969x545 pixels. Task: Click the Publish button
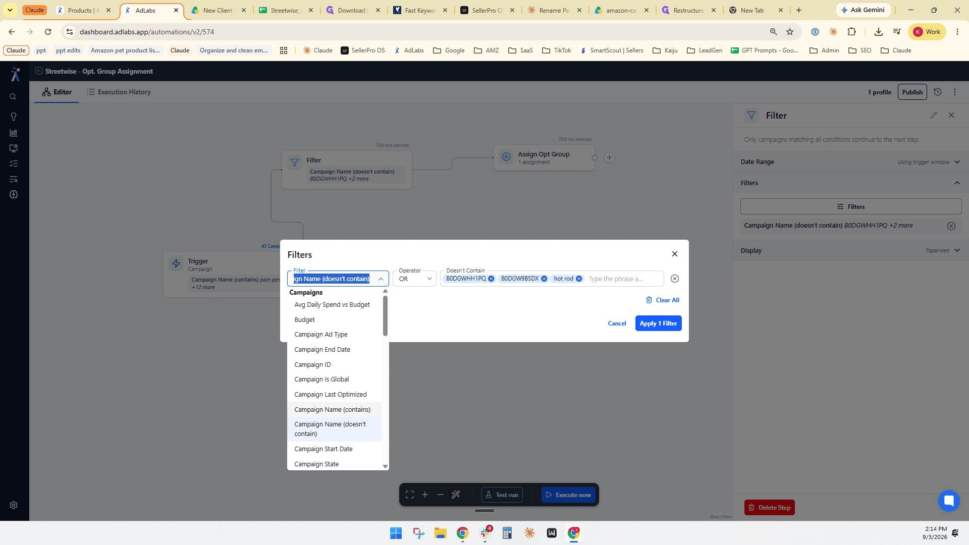coord(912,92)
